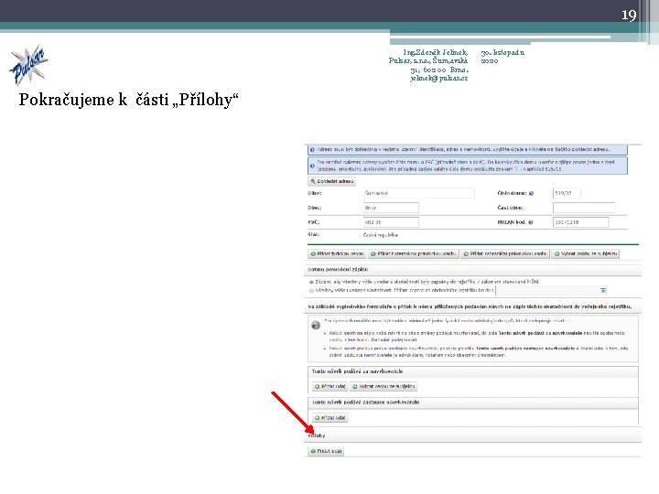Click 'Přidat údaj' under 'podává za navrhovatele'

(x=329, y=386)
